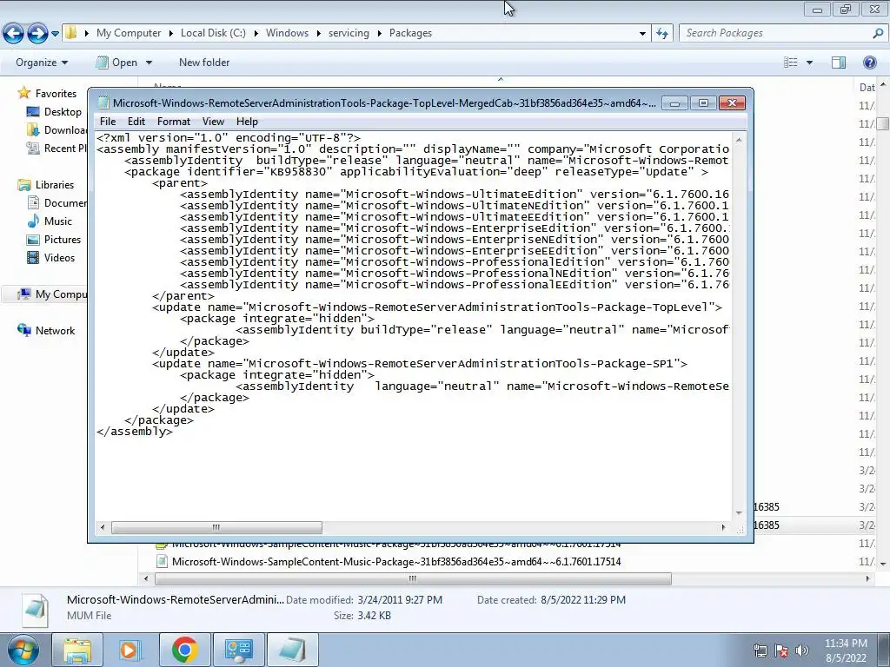Click My Computer in breadcrumb path

(129, 33)
